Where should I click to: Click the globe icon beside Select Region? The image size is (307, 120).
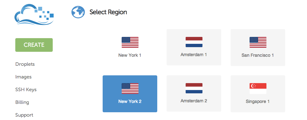pos(78,12)
